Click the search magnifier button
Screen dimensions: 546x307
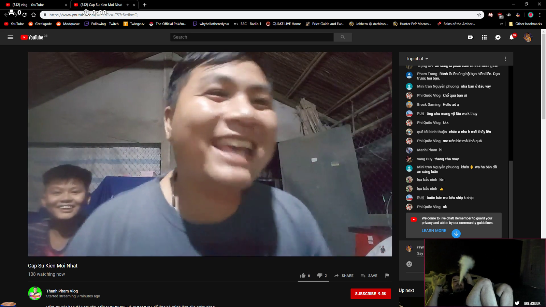point(343,37)
